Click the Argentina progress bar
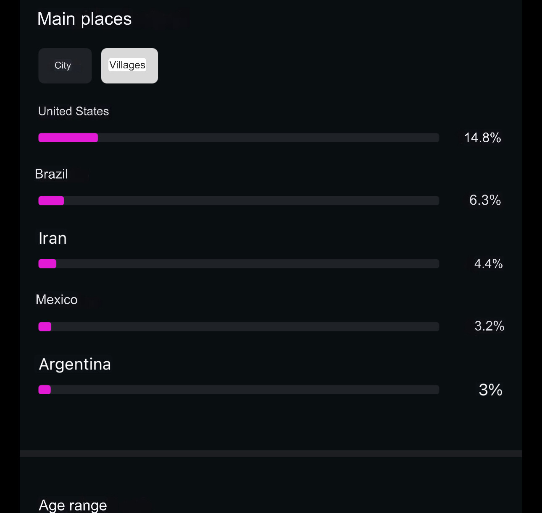Screen dimensions: 542x513 click(x=239, y=390)
